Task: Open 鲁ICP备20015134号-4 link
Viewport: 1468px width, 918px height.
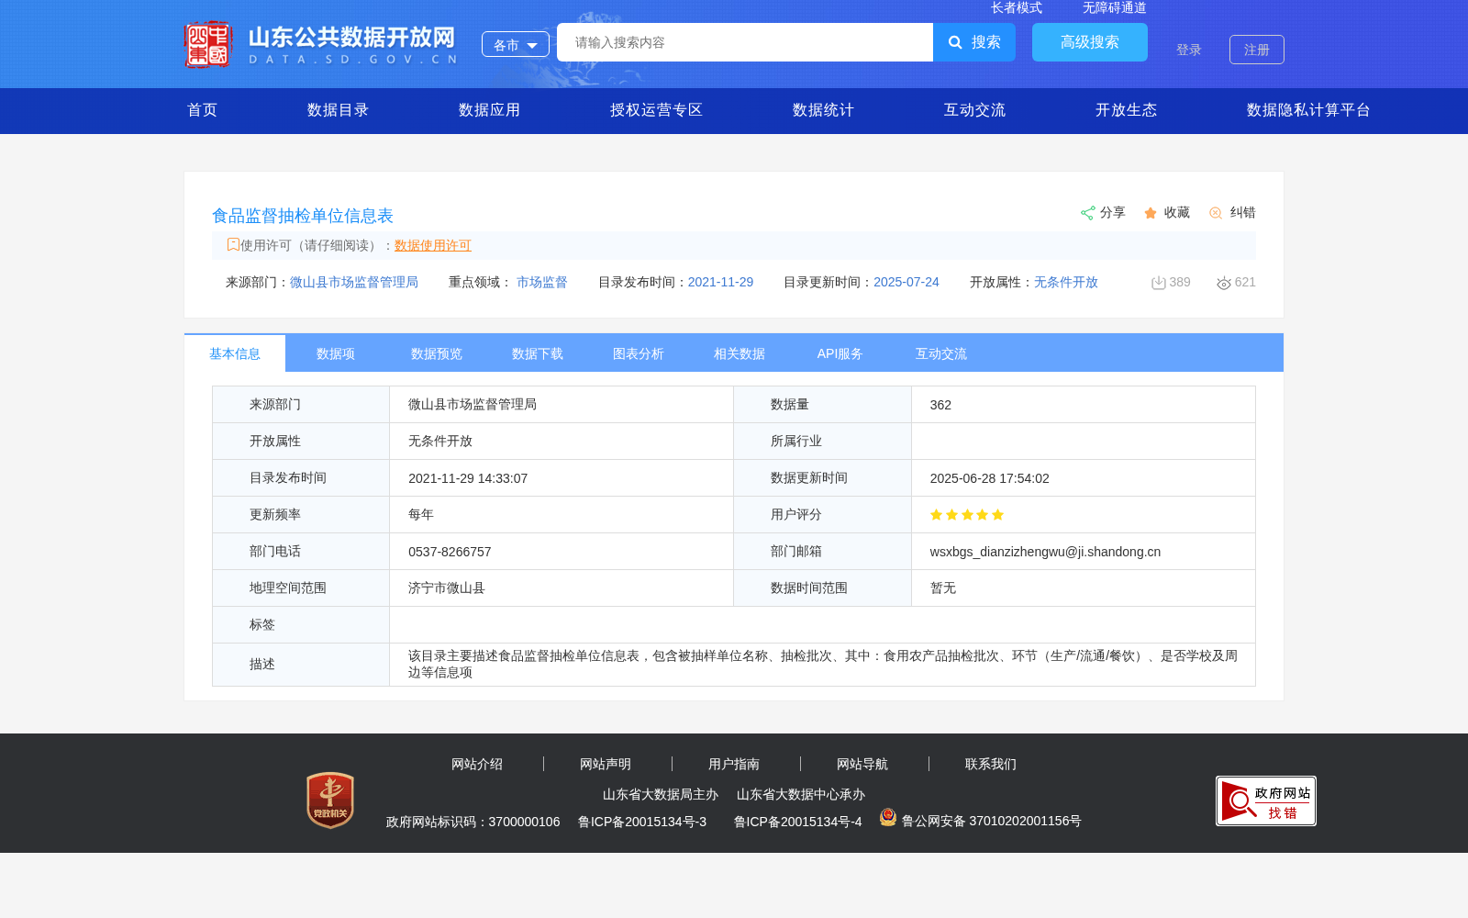Action: click(x=798, y=822)
